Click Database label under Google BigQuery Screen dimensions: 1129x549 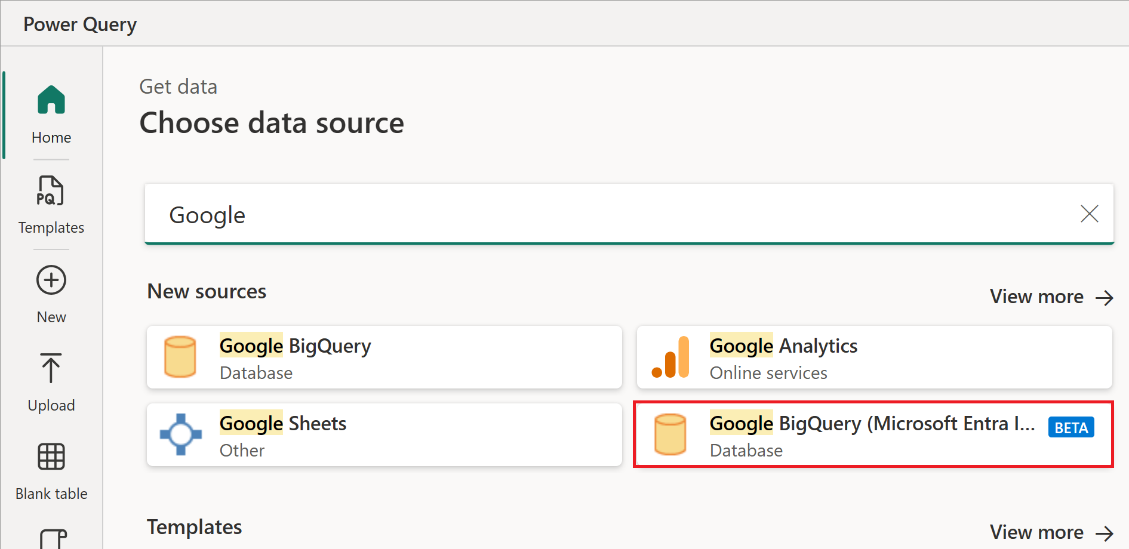[x=256, y=373]
